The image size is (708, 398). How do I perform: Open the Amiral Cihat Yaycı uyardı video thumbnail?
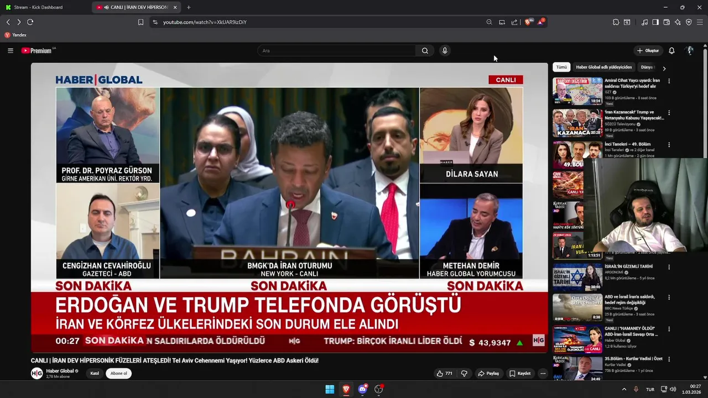coord(577,91)
